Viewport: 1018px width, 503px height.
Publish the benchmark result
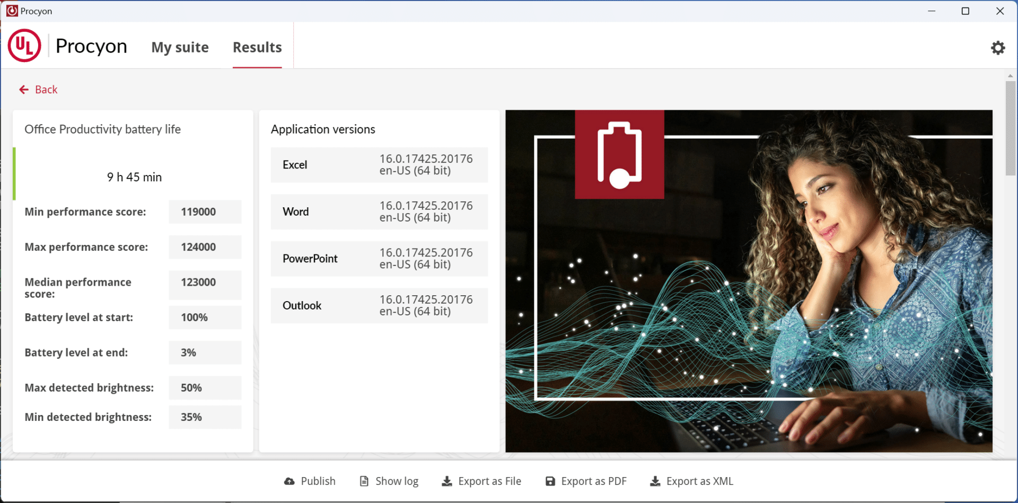[x=310, y=481]
